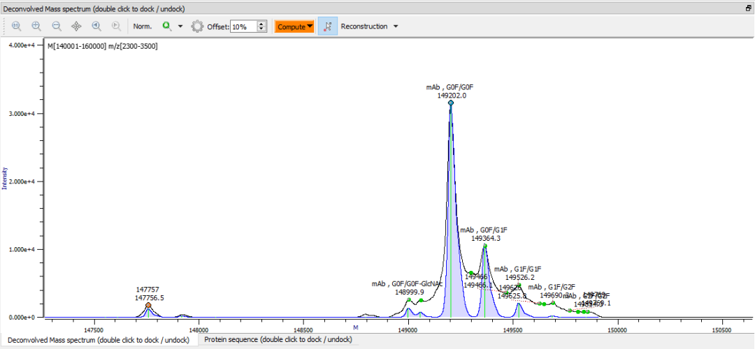Click the undock button in panel title bar
The width and height of the screenshot is (755, 349).
click(x=748, y=6)
